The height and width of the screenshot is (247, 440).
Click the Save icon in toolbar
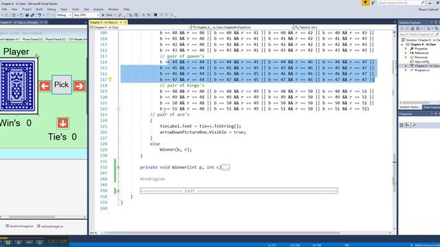pyautogui.click(x=27, y=15)
